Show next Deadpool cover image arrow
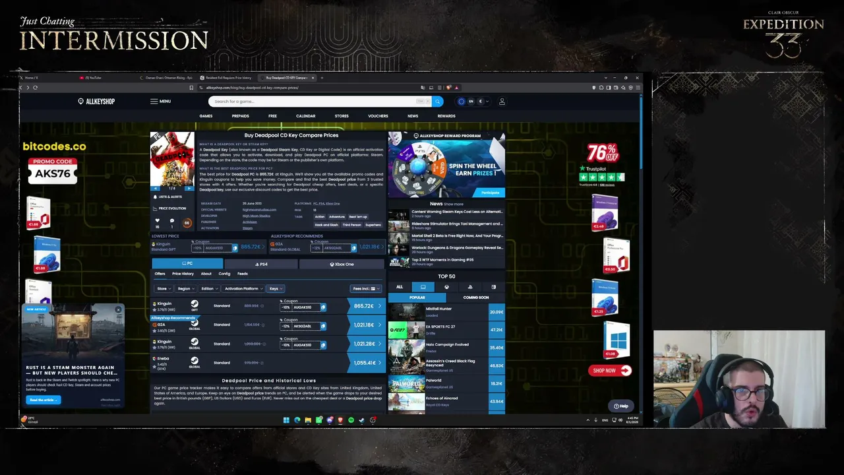This screenshot has height=475, width=844. click(x=189, y=188)
